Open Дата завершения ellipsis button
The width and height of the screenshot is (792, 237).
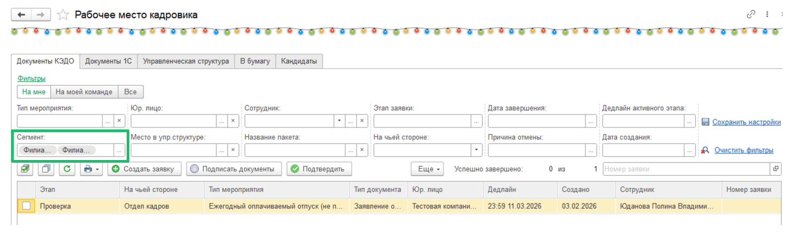pyautogui.click(x=591, y=121)
